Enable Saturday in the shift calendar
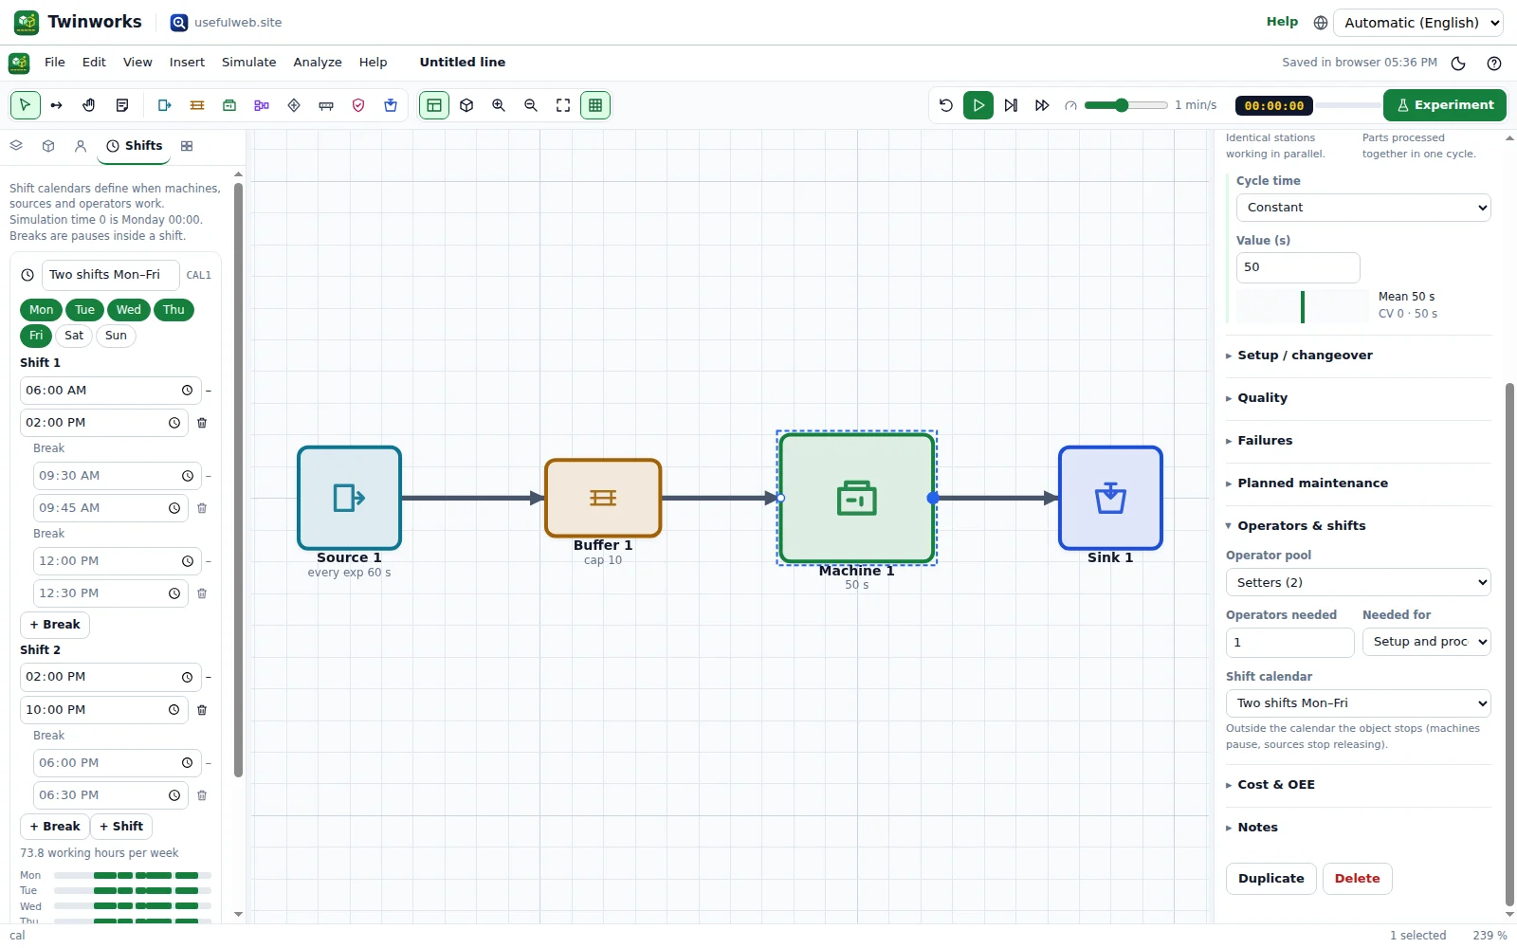Screen dimensions: 1517x948 [x=74, y=336]
